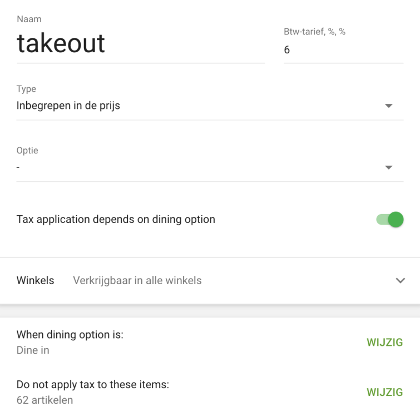Image resolution: width=420 pixels, height=417 pixels.
Task: Click the Type dropdown arrow
Action: click(389, 106)
